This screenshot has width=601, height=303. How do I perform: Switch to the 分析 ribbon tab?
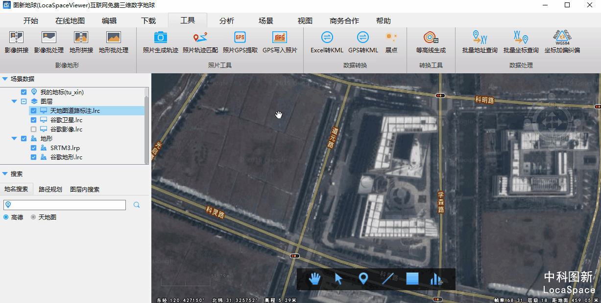(225, 21)
